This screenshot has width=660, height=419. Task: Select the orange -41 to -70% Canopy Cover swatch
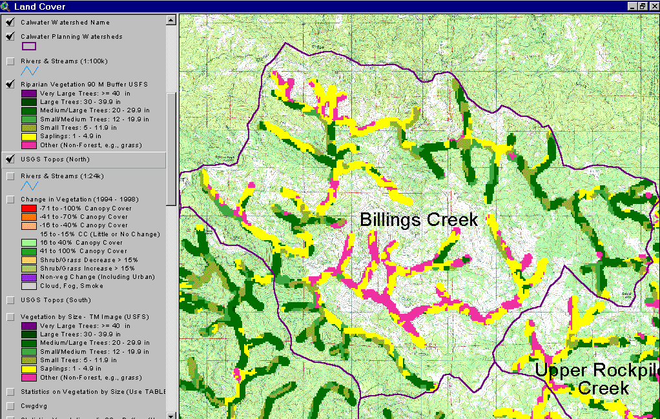tap(28, 217)
